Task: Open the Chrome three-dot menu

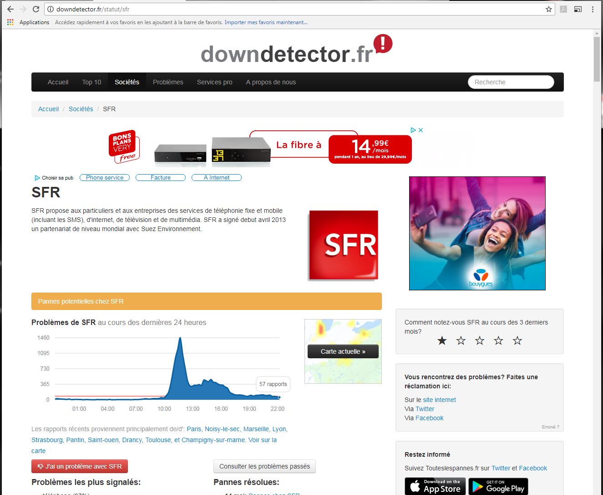Action: (593, 9)
